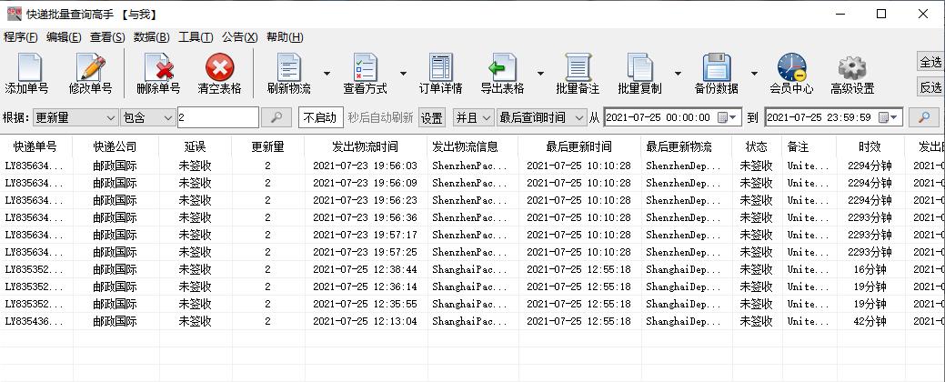Open the 编辑(E) menu
Image resolution: width=945 pixels, height=382 pixels.
pyautogui.click(x=64, y=37)
